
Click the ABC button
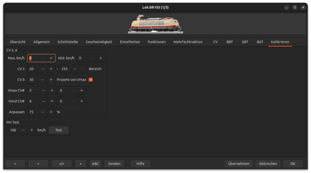[x=95, y=164]
